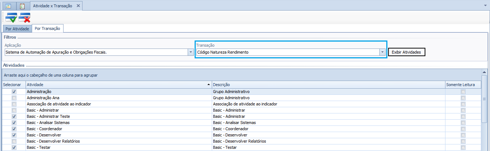Screen dimensions: 490x151
Task: Click the sort arrow on the Atividade column
Action: click(208, 85)
